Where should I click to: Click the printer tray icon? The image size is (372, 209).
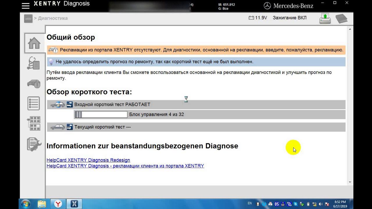pyautogui.click(x=270, y=204)
